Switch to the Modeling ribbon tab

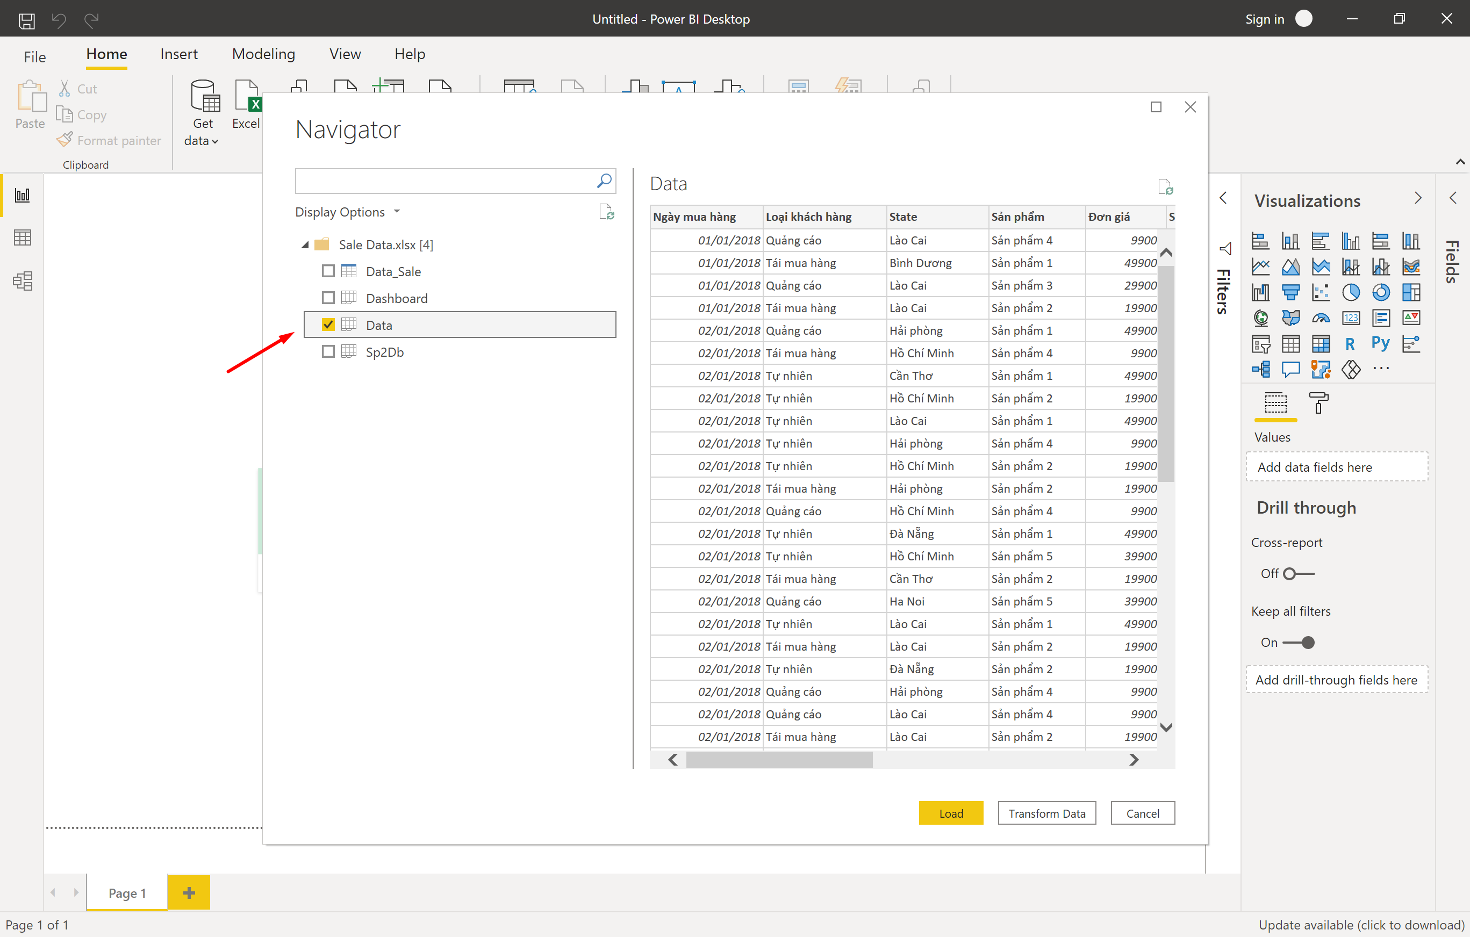(x=263, y=54)
